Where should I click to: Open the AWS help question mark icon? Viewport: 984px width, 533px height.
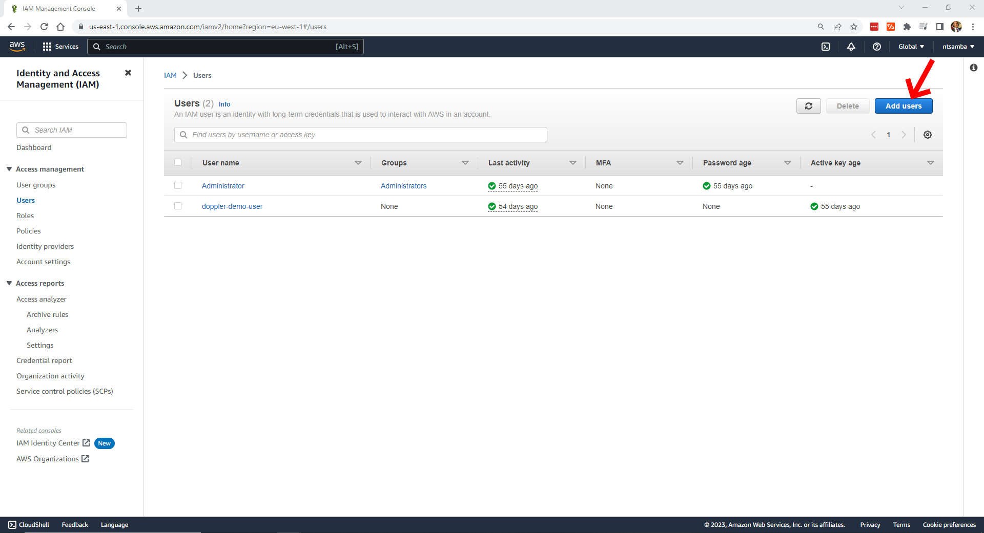877,47
